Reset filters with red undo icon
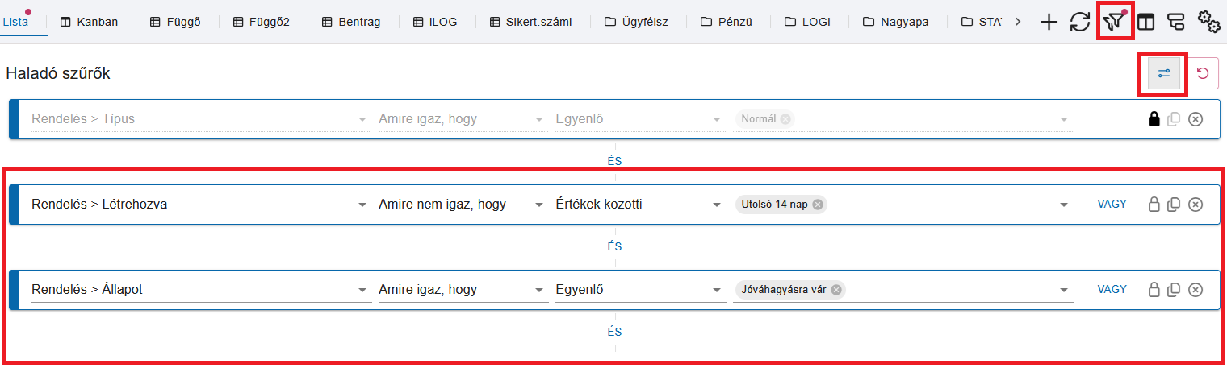 tap(1203, 73)
